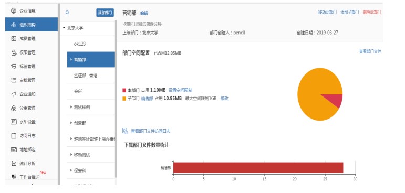405x193 pixels.
Task: Click the 已占用12.05MB usage text
Action: coord(168,53)
